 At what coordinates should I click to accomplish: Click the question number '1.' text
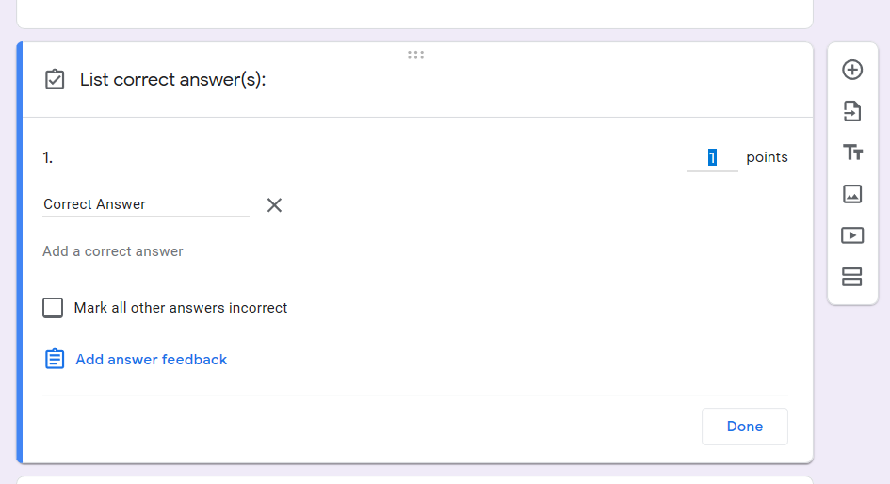(48, 157)
